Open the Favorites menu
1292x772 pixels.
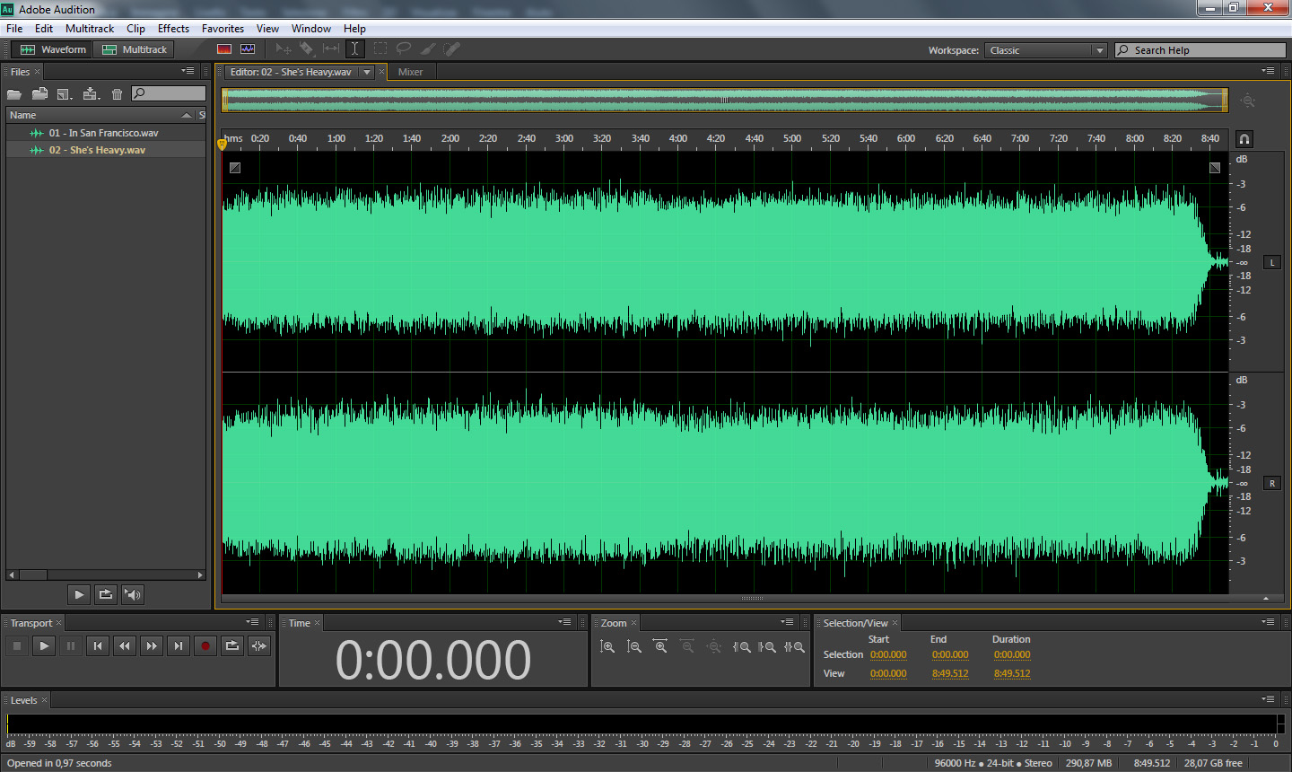point(223,29)
